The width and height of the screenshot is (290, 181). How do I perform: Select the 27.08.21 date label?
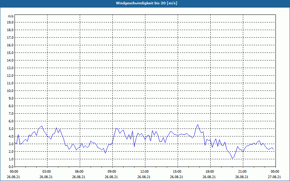tap(274, 177)
